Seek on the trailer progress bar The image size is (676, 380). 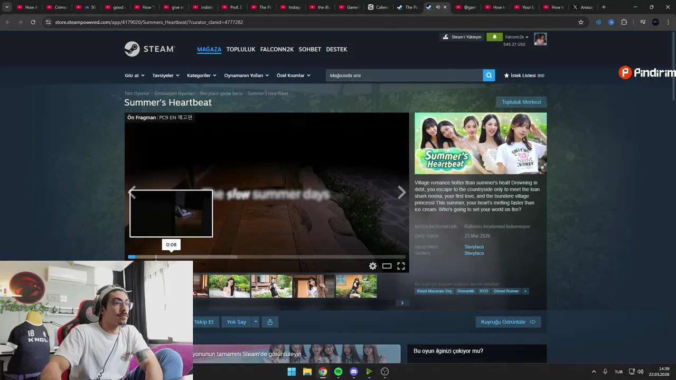267,257
